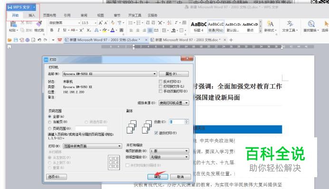Select the justify alignment icon
This screenshot has height=189, width=329.
coord(150,30)
